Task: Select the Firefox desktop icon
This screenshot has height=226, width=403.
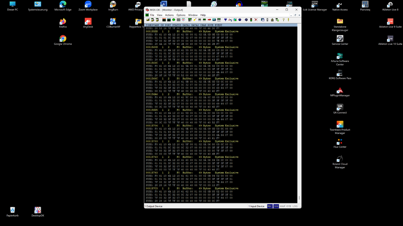Action: point(63,23)
